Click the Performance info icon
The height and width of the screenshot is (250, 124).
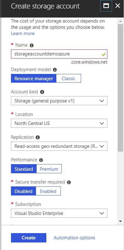coord(41,160)
